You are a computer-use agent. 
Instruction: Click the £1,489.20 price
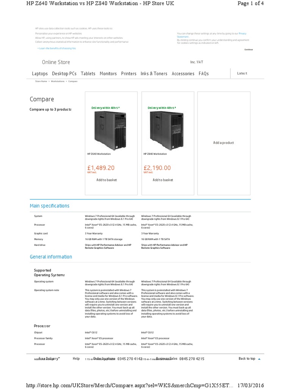point(101,168)
